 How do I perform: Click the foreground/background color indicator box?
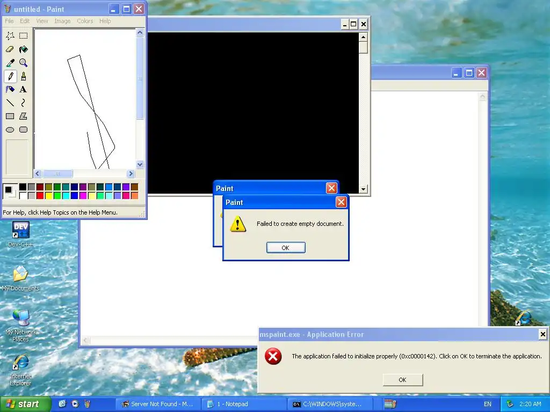coord(10,192)
